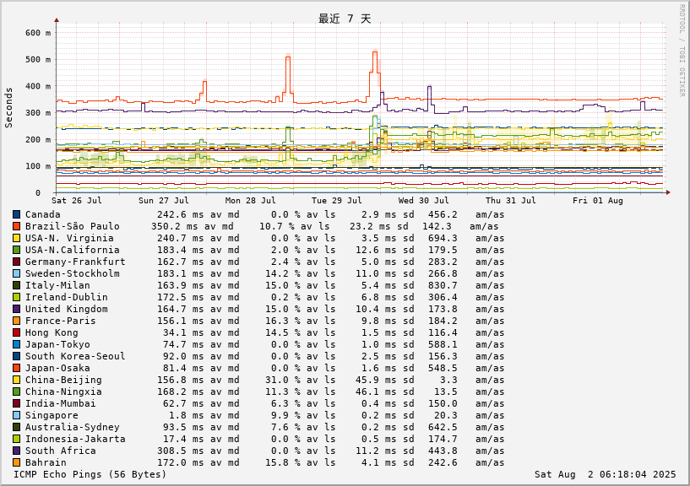Click the ICMP Echo Pings (56 Bytes) footer

pos(90,474)
